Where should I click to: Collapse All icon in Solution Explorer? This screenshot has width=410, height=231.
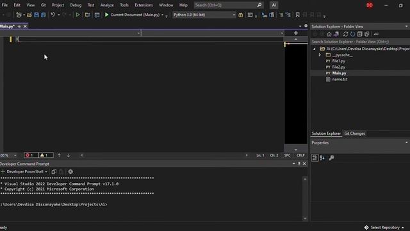pos(360,34)
